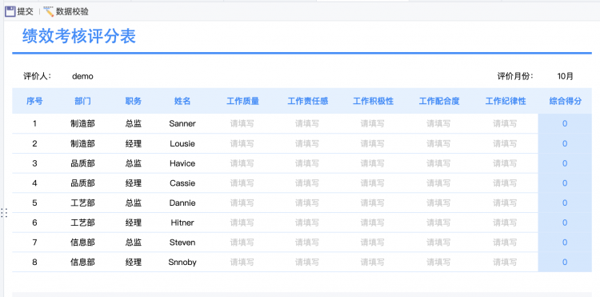Fill 工作配合度 field for Lousie

click(438, 143)
